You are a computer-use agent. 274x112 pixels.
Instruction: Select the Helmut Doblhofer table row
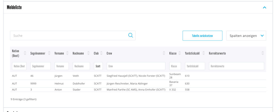(138, 84)
